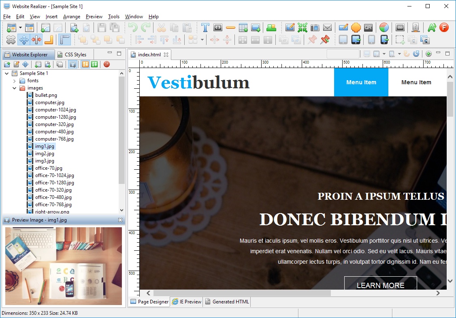
Task: Click the Website Explorer tree vertical scrollbar
Action: pyautogui.click(x=121, y=130)
